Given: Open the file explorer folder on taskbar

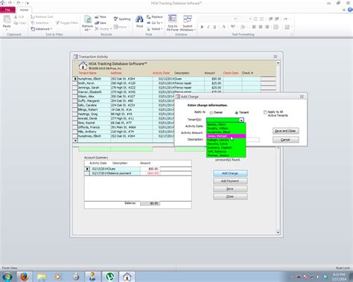Looking at the screenshot, I should (42, 276).
